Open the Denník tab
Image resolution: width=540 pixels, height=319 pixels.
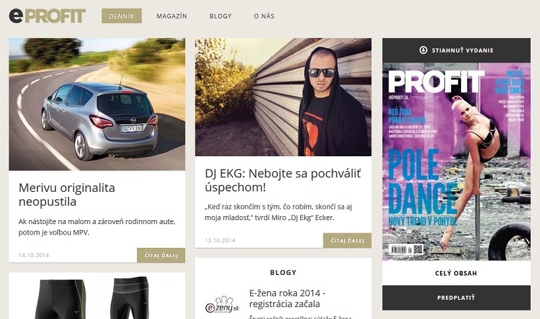pyautogui.click(x=122, y=16)
